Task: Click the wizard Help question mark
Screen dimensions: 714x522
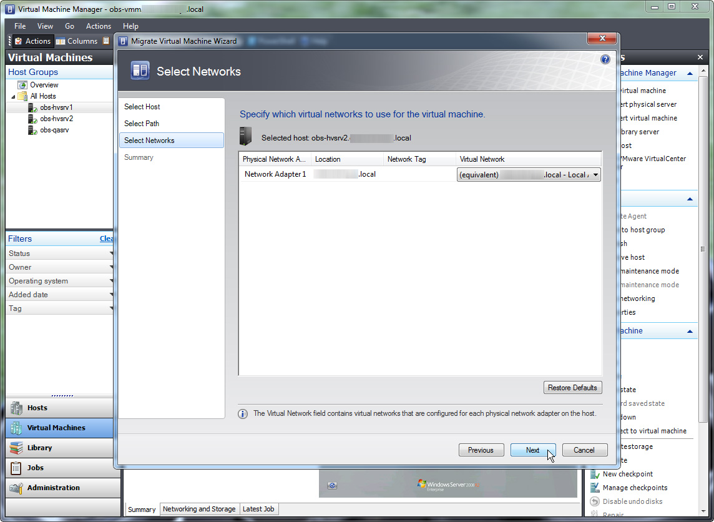Action: pos(604,59)
